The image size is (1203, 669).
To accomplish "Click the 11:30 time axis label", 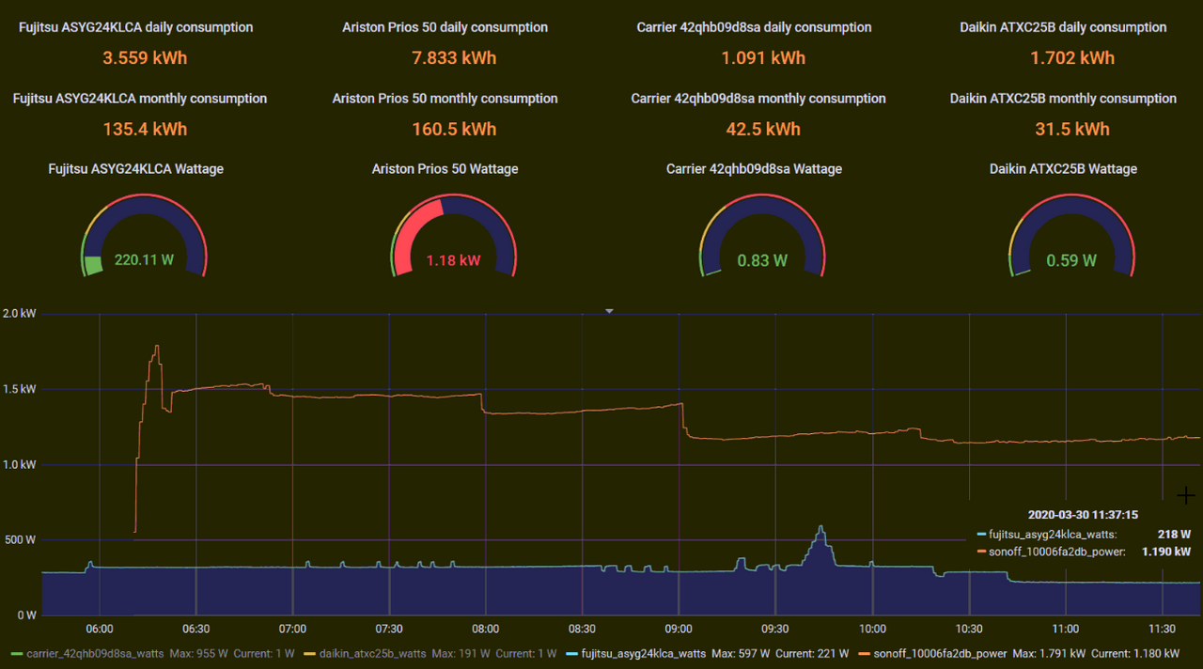I will (x=1163, y=629).
